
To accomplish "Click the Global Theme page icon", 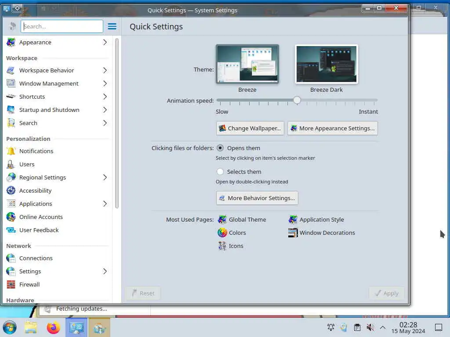I will point(222,219).
